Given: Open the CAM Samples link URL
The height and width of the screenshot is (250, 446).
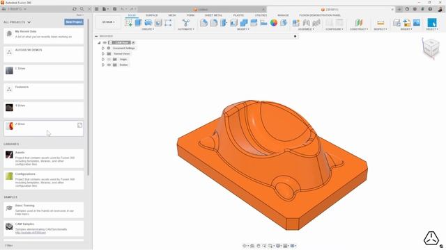Looking at the screenshot, I should pos(31,233).
